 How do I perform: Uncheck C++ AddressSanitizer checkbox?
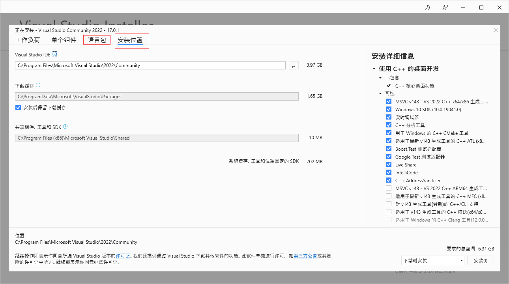point(389,180)
